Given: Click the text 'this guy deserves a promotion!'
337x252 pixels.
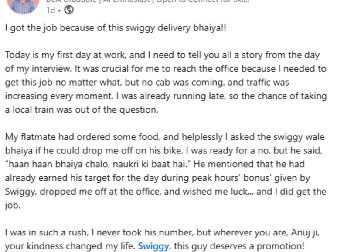Looking at the screenshot, I should [239, 246].
